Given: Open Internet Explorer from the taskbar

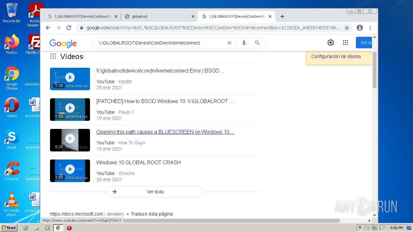Looking at the screenshot, I should coord(25,228).
